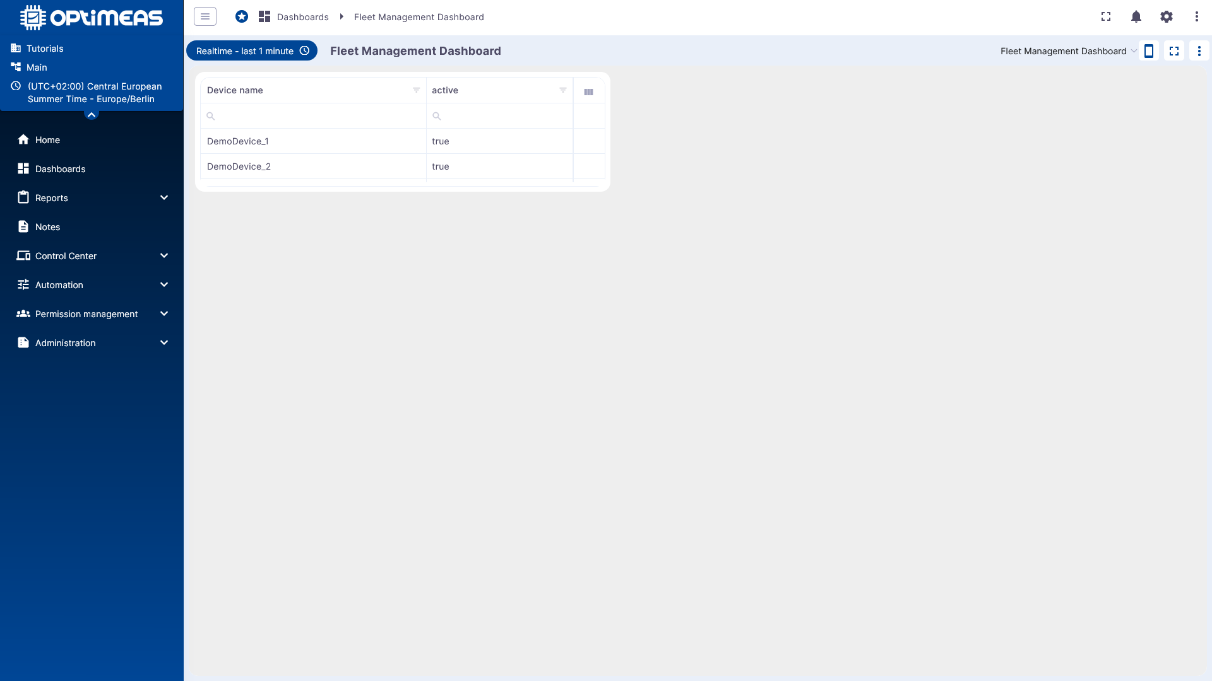The height and width of the screenshot is (681, 1212).
Task: Click Administration file icon
Action: tap(23, 342)
